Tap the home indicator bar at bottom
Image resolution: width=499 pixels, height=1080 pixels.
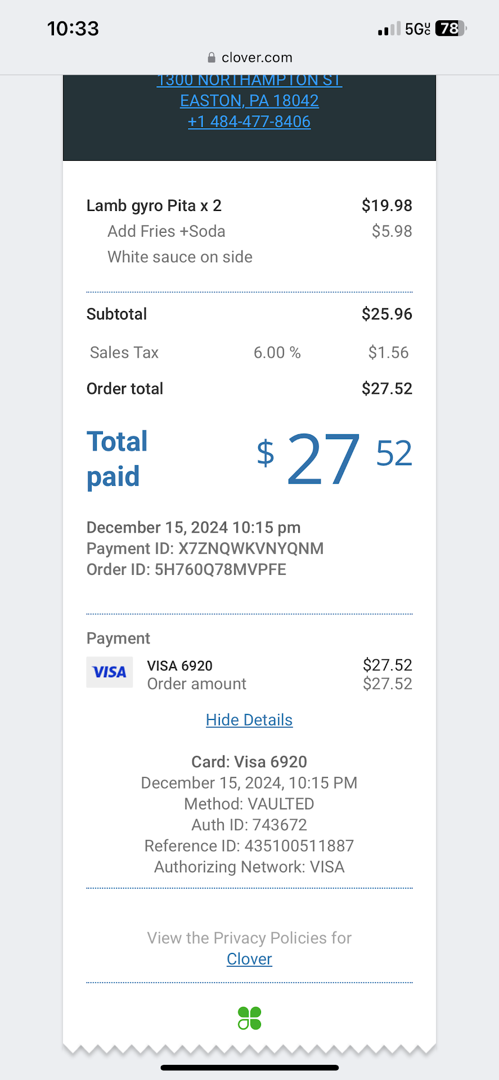point(249,1068)
